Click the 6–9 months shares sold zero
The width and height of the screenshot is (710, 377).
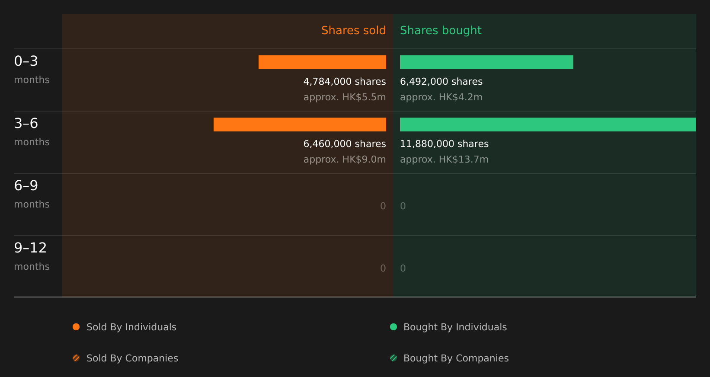[383, 206]
